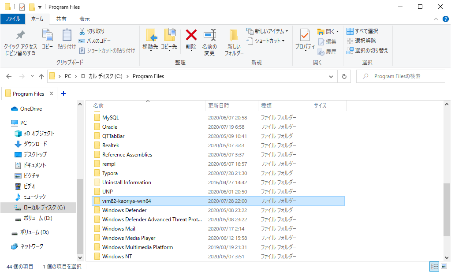Open the Open (開く) dropdown in ribbon
Image resolution: width=451 pixels, height=272 pixels.
328,31
